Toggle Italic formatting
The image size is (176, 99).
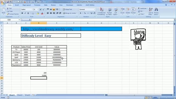(x=25, y=13)
